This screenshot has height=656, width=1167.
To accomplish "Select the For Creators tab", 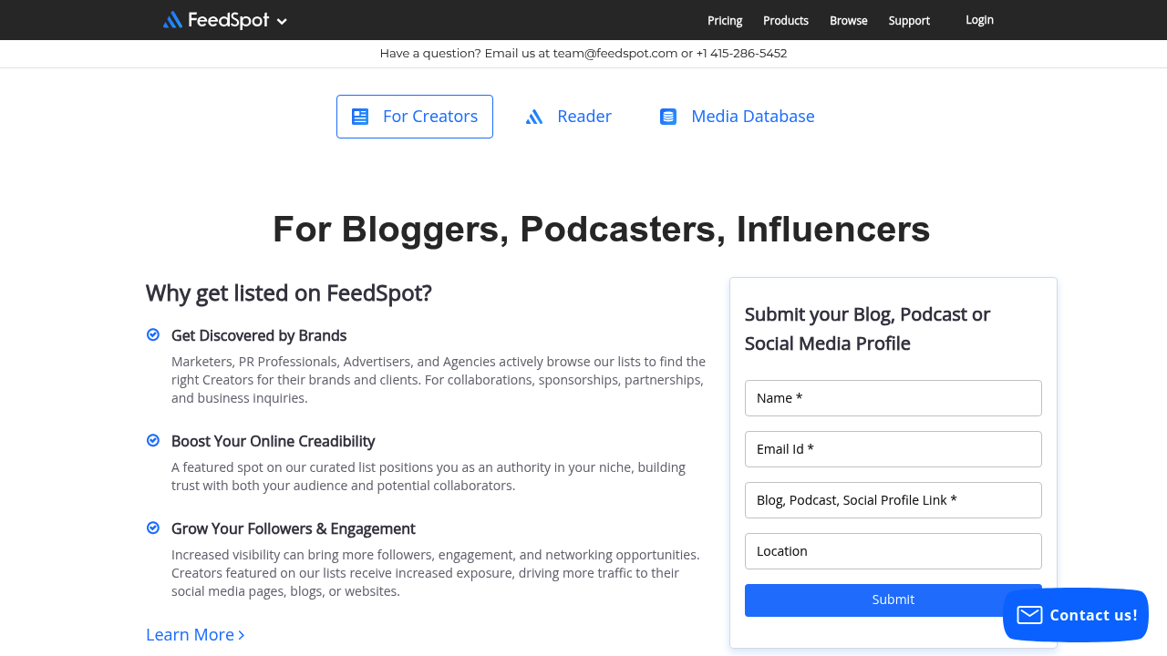I will (x=415, y=117).
